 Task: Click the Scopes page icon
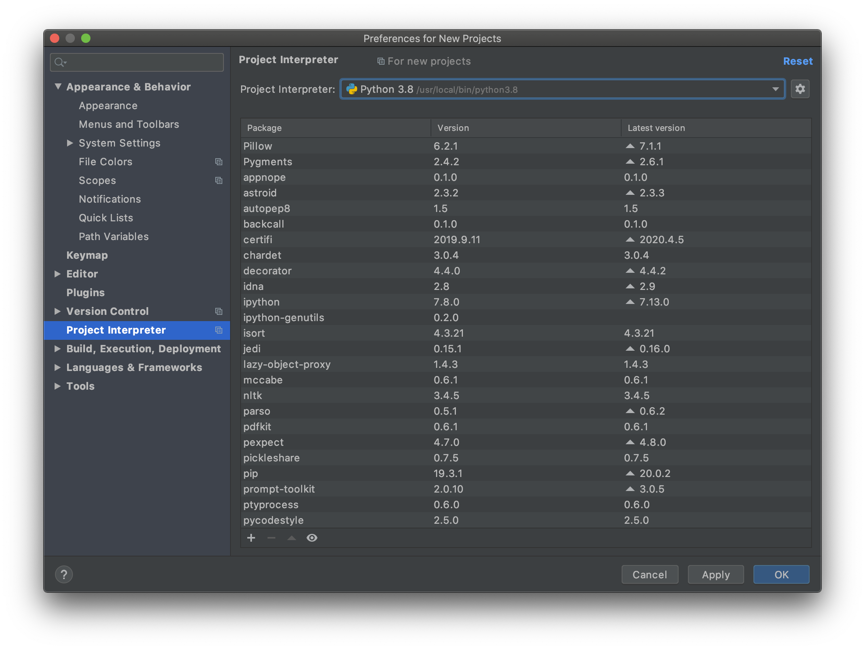[217, 180]
